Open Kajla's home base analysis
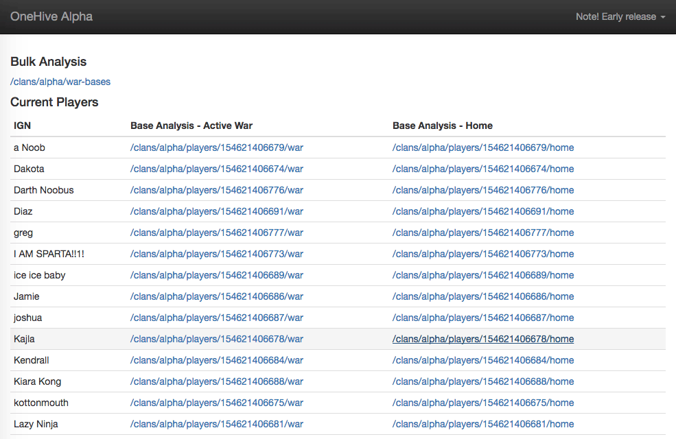This screenshot has height=439, width=676. [x=483, y=339]
